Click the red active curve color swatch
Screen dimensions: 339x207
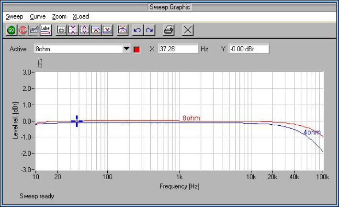[x=136, y=49]
